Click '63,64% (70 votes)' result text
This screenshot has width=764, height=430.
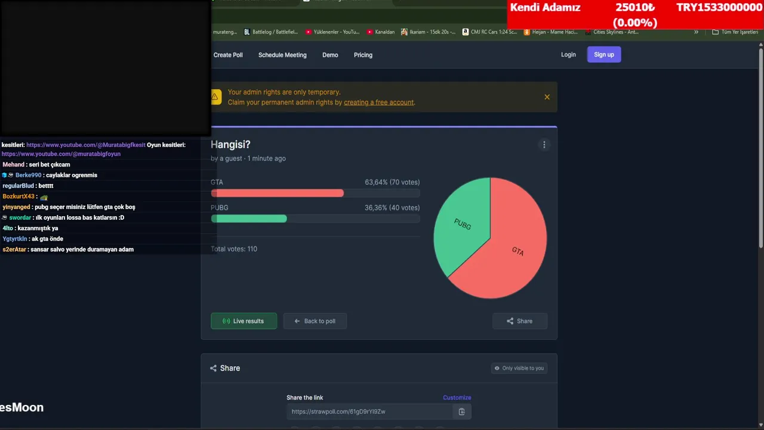(392, 182)
